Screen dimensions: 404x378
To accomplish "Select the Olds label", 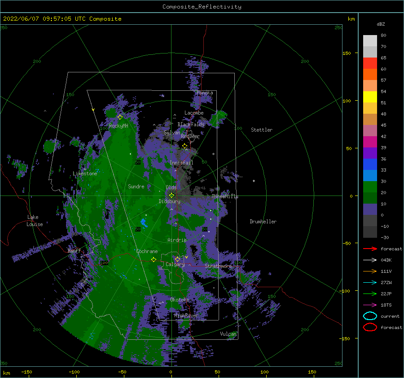I will coord(171,187).
